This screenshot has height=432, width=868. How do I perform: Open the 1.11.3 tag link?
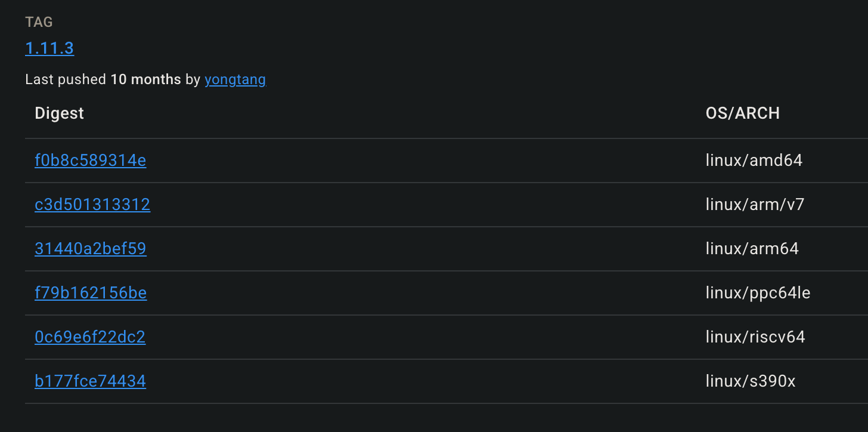click(49, 48)
